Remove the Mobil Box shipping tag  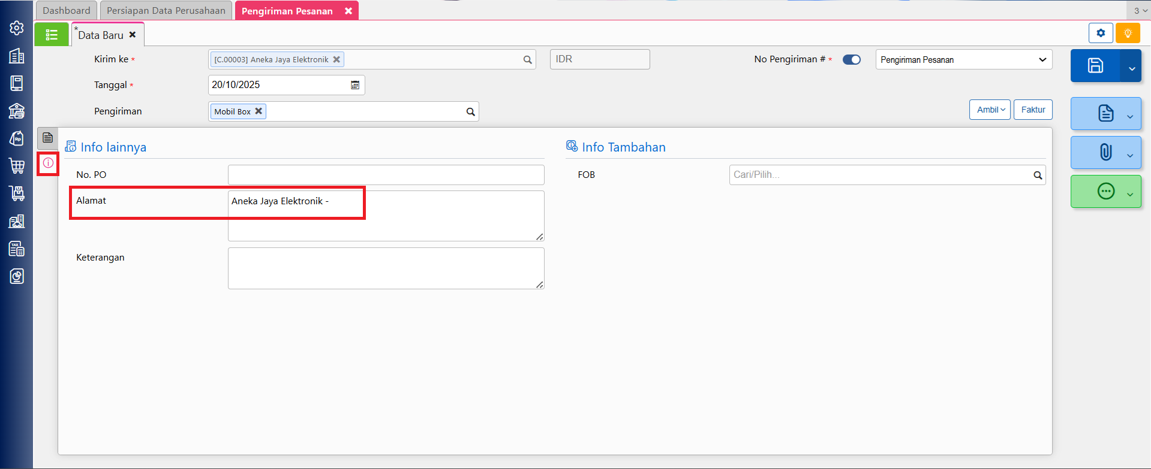(259, 111)
